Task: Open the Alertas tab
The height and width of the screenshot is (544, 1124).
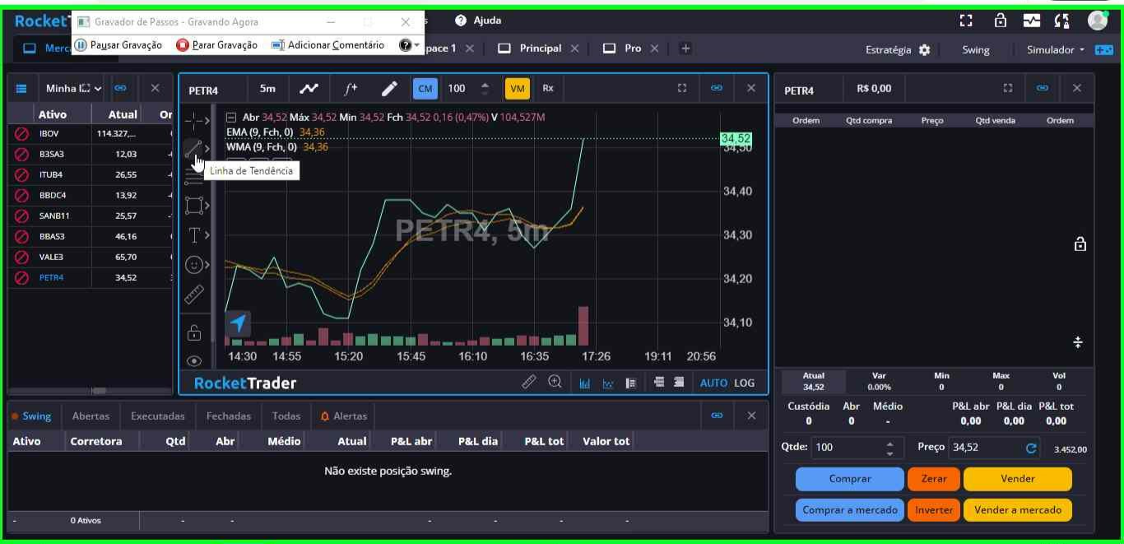Action: (344, 416)
